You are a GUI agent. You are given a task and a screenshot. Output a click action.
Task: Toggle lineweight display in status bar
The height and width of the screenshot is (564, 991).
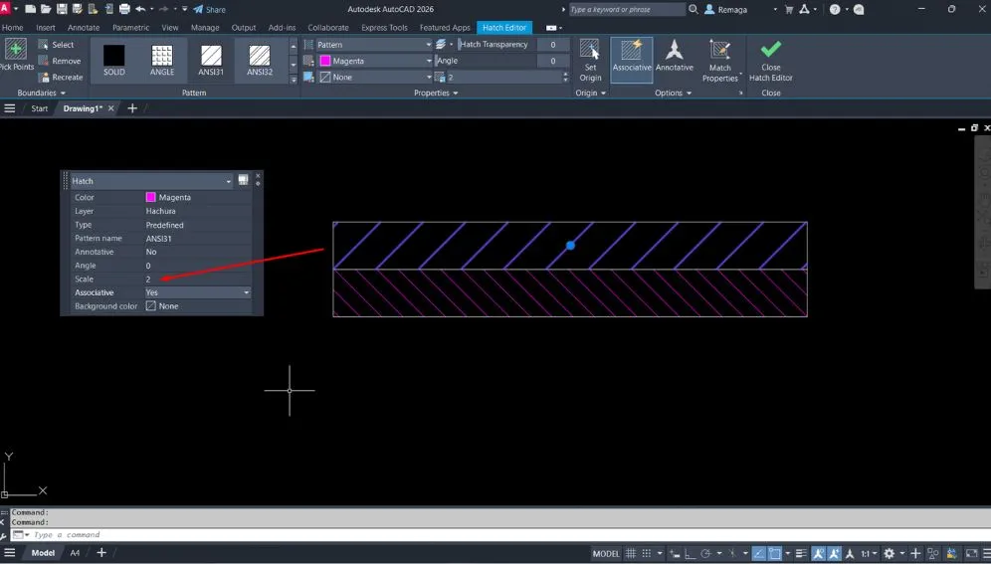tap(801, 554)
